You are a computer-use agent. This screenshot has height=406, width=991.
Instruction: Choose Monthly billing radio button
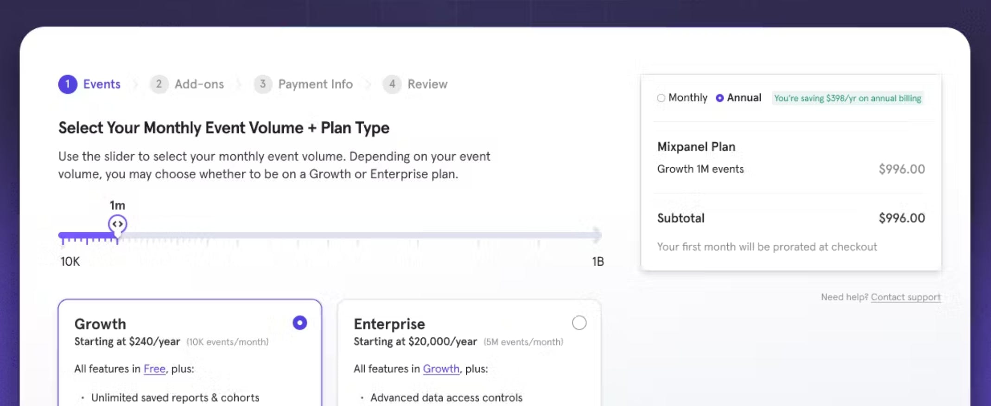coord(661,98)
